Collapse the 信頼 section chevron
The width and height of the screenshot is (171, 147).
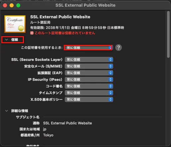[x=7, y=40]
